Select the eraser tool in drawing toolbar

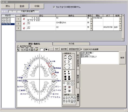[x=37, y=49]
